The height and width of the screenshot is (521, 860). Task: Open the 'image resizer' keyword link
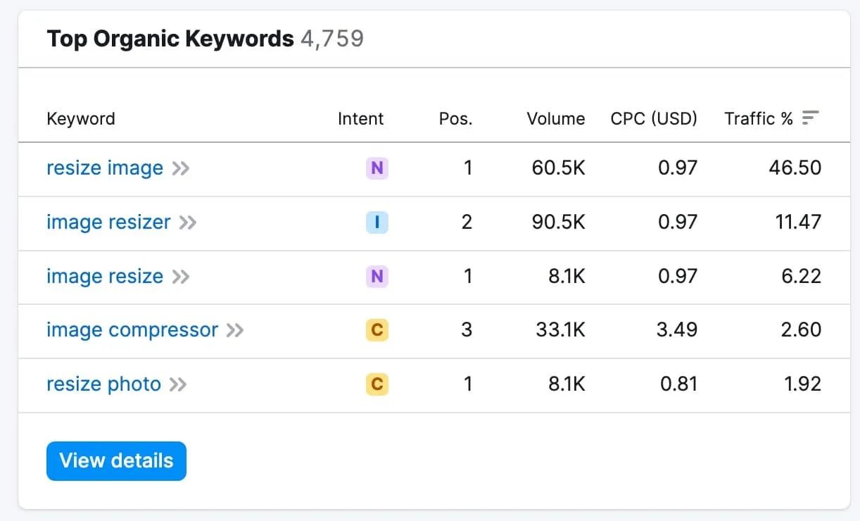pyautogui.click(x=108, y=222)
